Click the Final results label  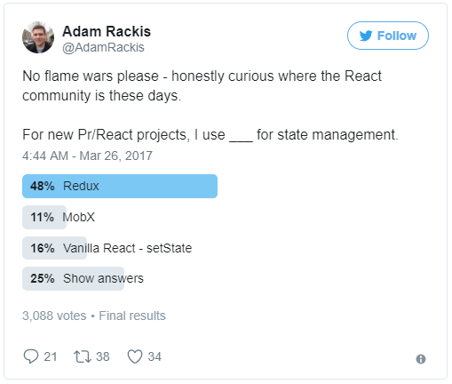click(x=132, y=316)
